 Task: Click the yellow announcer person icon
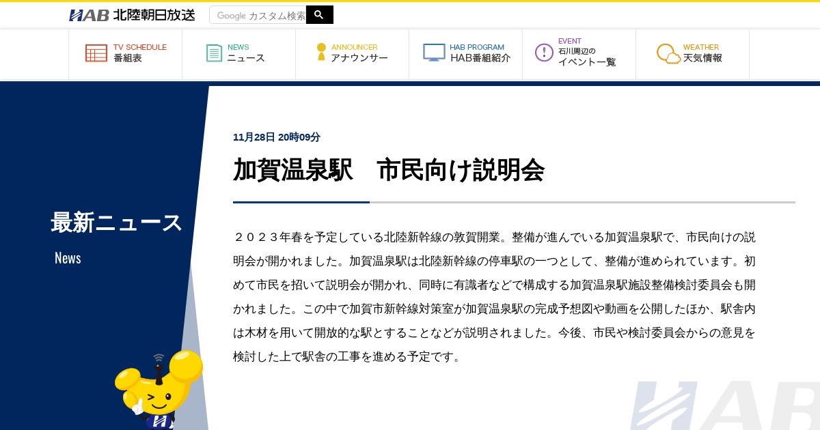[321, 52]
